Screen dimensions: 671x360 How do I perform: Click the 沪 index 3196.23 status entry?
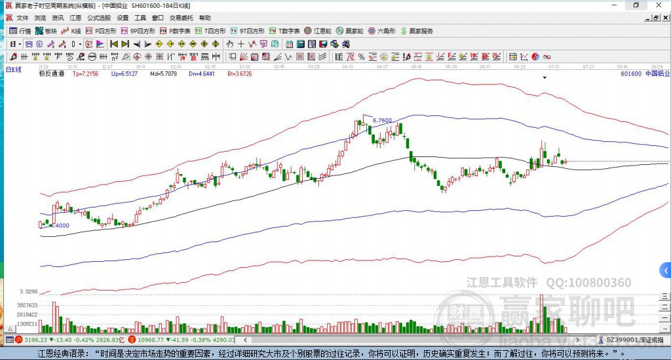coord(69,340)
